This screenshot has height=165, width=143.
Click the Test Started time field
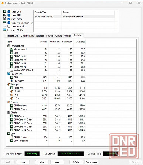71,154
